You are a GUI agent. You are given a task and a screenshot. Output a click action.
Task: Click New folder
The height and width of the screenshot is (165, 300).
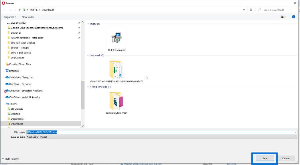[x=28, y=17]
